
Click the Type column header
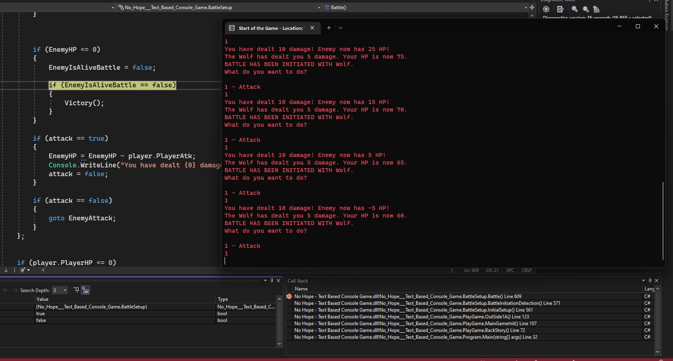[x=246, y=299]
